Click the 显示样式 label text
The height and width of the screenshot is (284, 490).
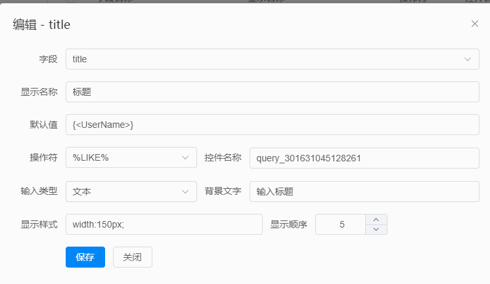[x=39, y=224]
